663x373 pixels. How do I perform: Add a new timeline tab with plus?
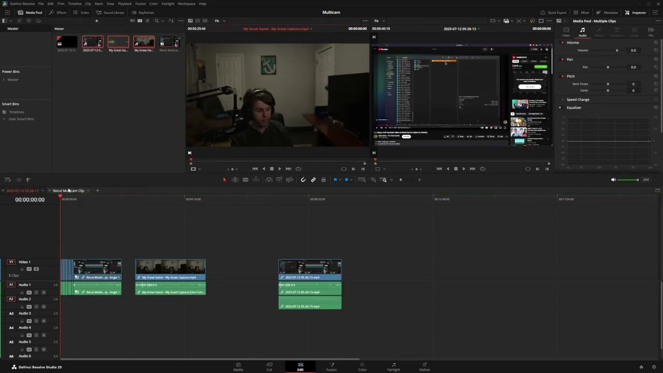[97, 191]
